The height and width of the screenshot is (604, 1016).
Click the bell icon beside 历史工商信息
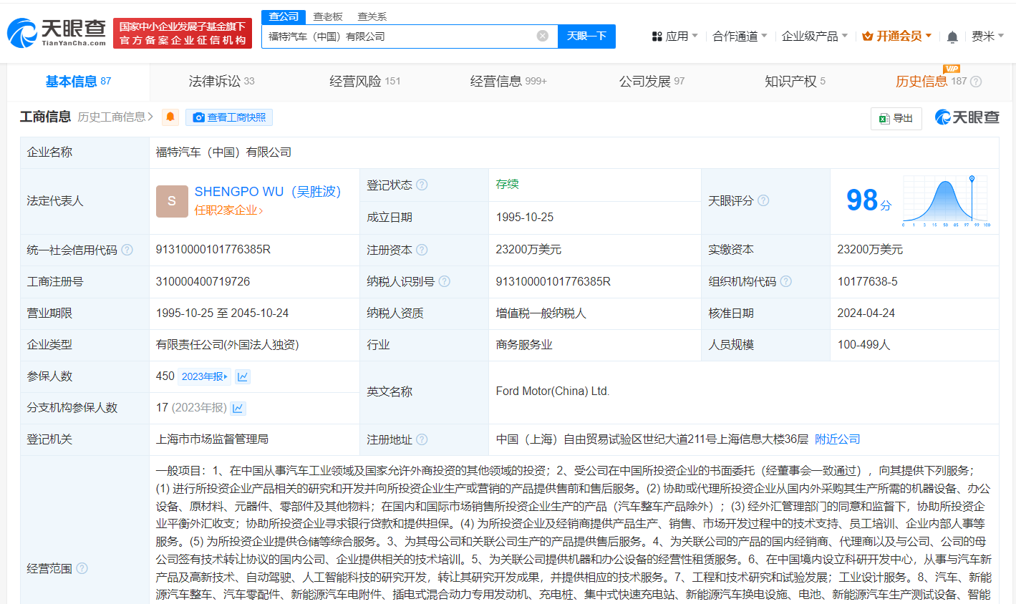(170, 117)
